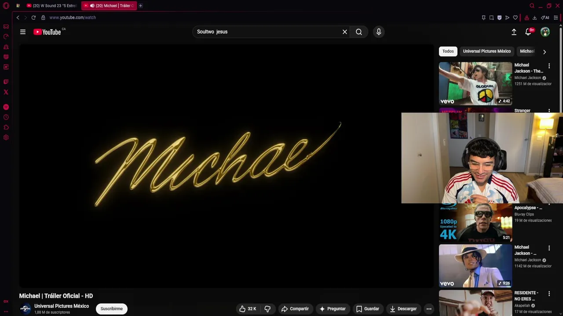Open the Aria AI toolbar button
Viewport: 563px width, 316px height.
tap(545, 18)
